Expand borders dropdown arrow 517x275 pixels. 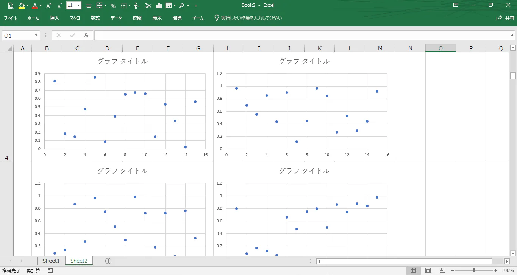click(x=130, y=6)
